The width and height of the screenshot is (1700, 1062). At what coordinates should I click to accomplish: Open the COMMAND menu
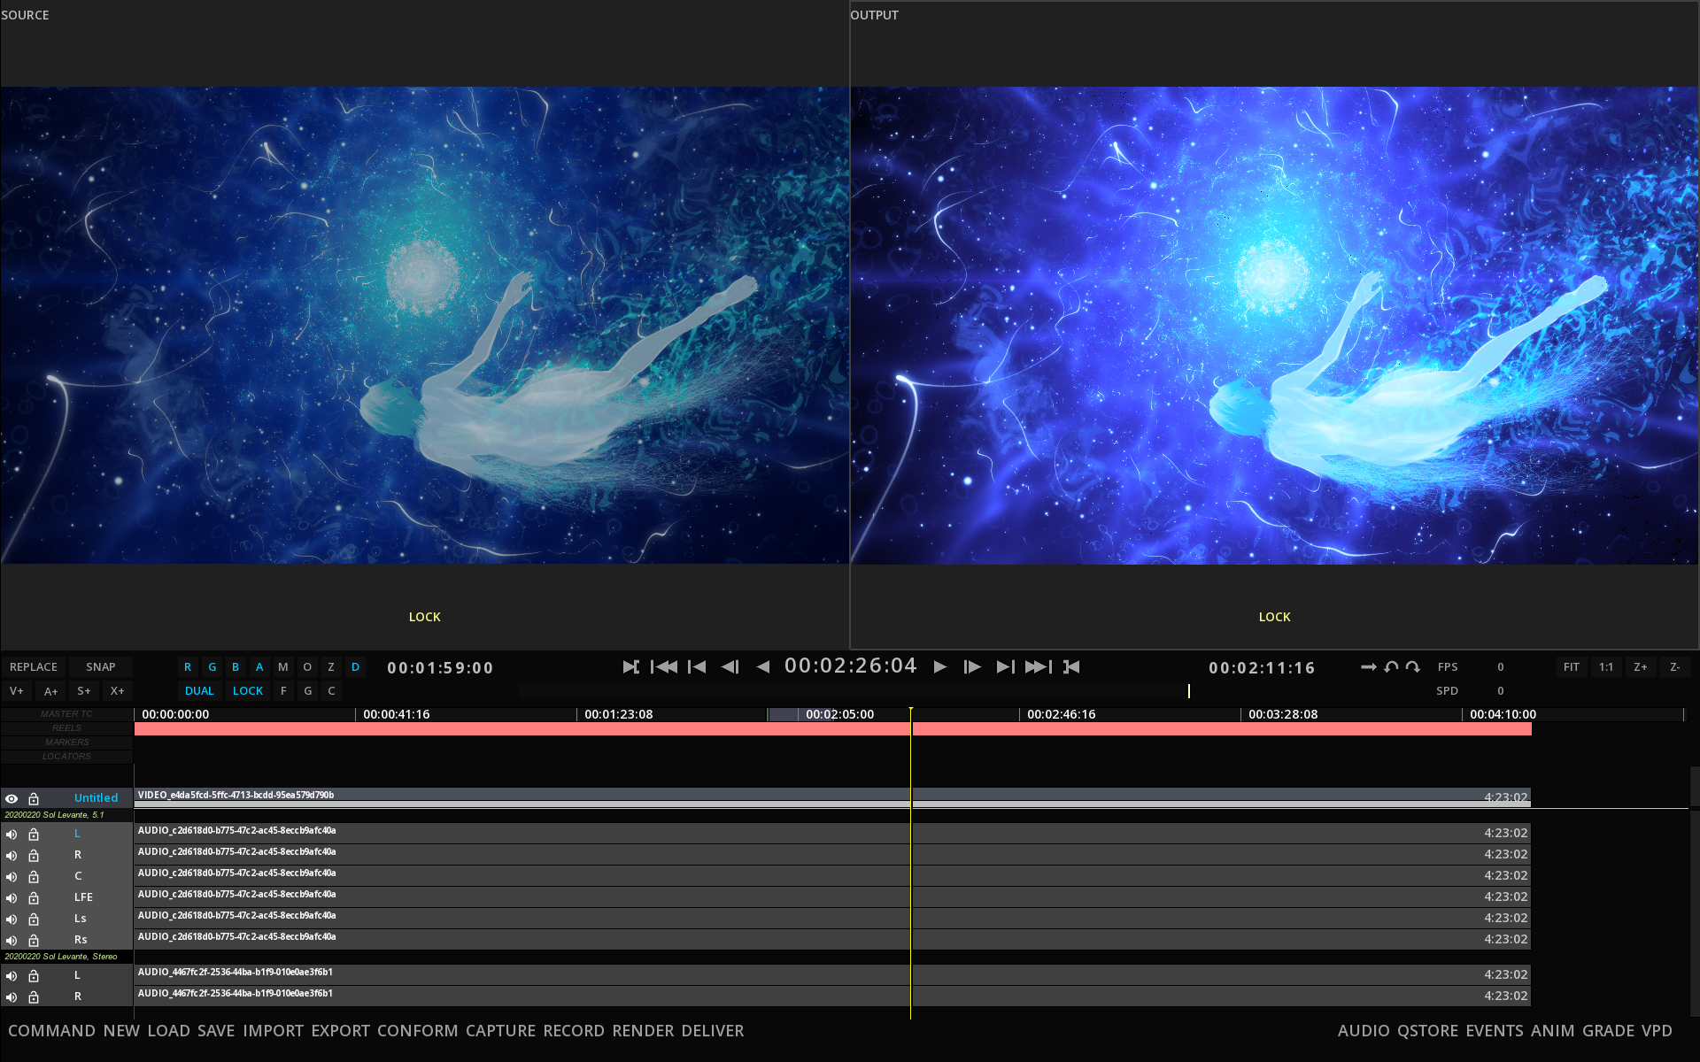pyautogui.click(x=51, y=1031)
